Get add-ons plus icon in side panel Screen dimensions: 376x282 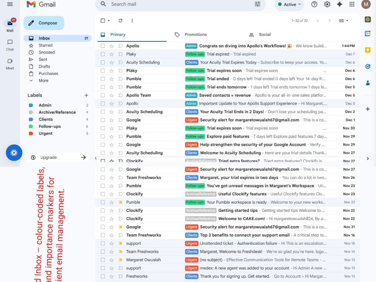(368, 109)
